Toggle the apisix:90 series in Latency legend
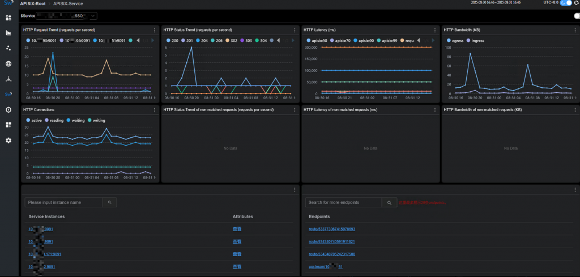 (x=364, y=40)
